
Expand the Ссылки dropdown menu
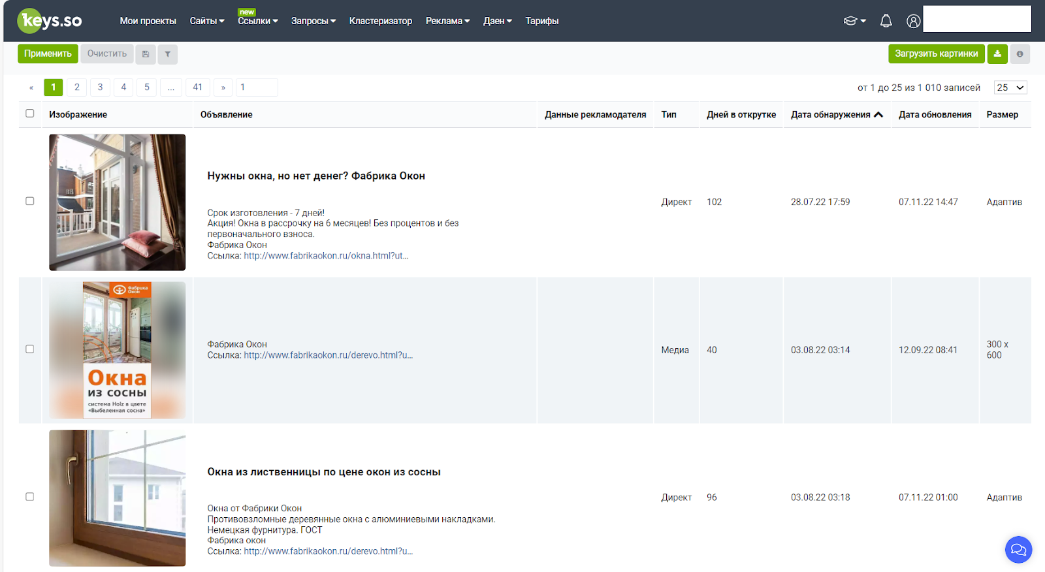point(258,21)
